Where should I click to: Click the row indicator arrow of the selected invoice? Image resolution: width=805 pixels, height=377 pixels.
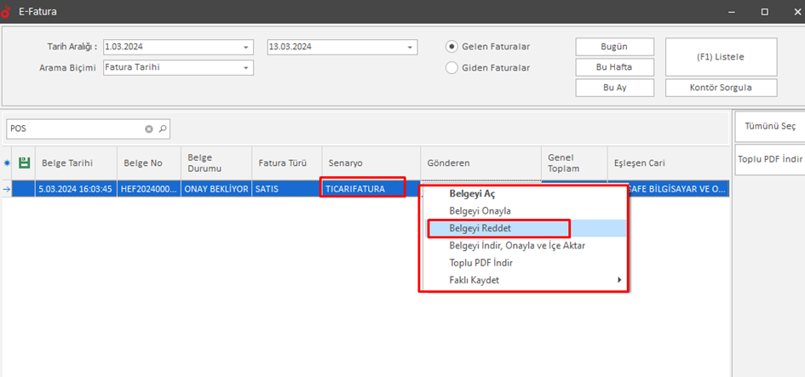[x=6, y=189]
